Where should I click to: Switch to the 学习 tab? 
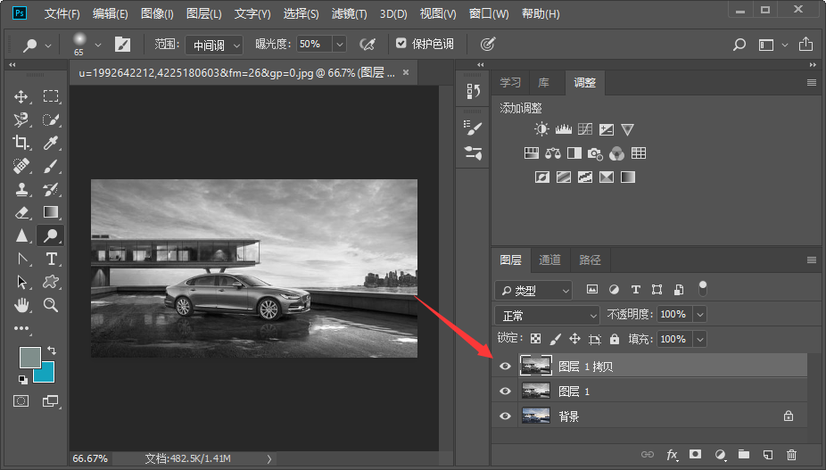click(x=510, y=83)
